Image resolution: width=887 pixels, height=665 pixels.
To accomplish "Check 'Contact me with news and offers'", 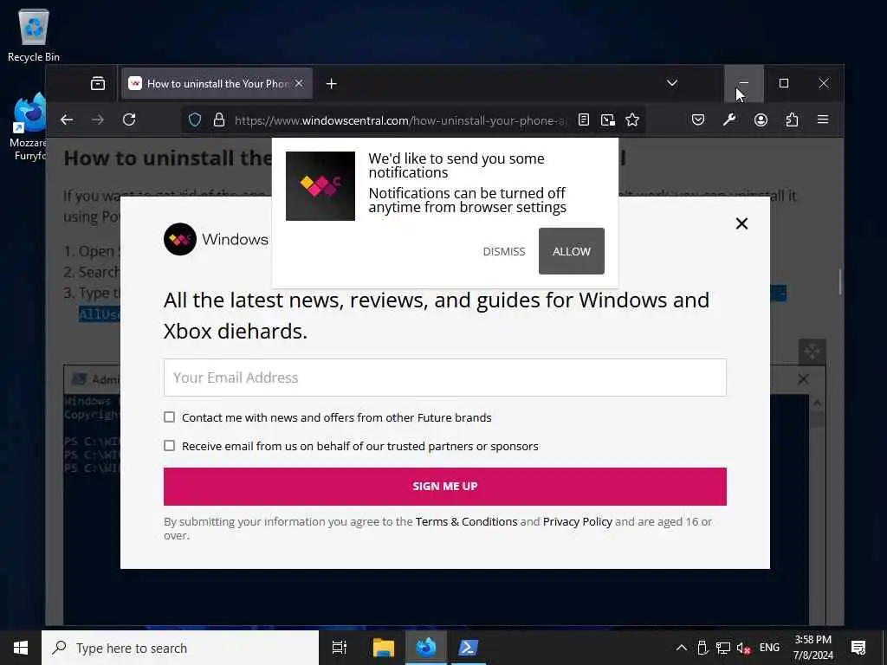I will tap(169, 417).
